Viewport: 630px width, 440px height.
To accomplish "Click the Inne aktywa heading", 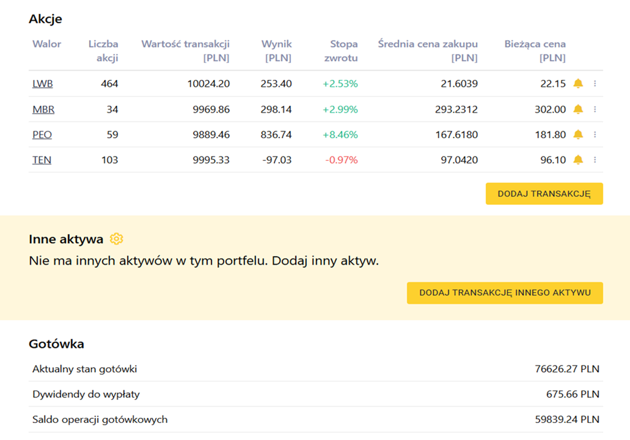I will pos(66,239).
